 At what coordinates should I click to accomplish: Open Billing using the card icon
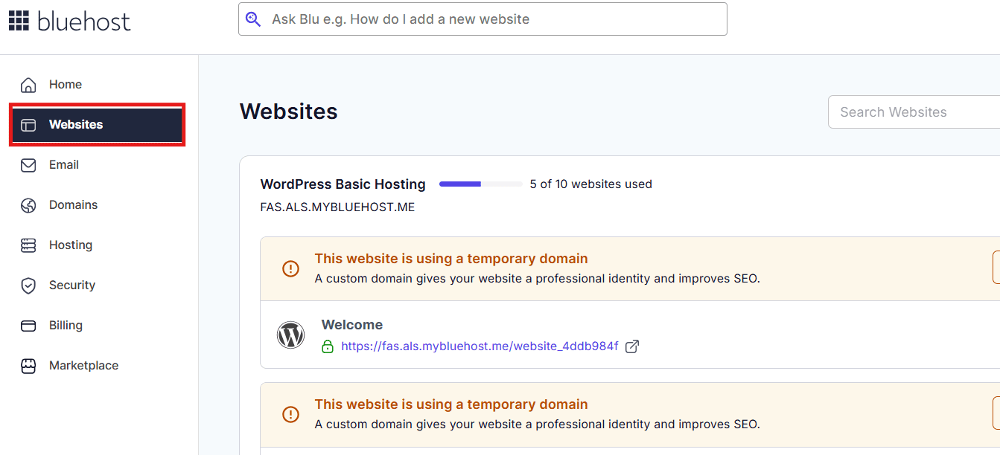28,325
